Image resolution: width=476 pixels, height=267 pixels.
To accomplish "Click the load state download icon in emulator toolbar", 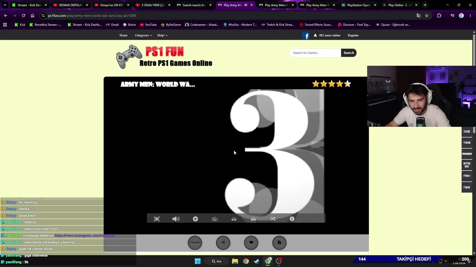I will point(253,219).
